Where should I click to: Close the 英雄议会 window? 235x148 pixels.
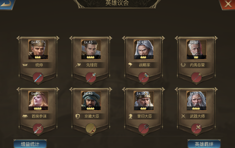[227, 4]
